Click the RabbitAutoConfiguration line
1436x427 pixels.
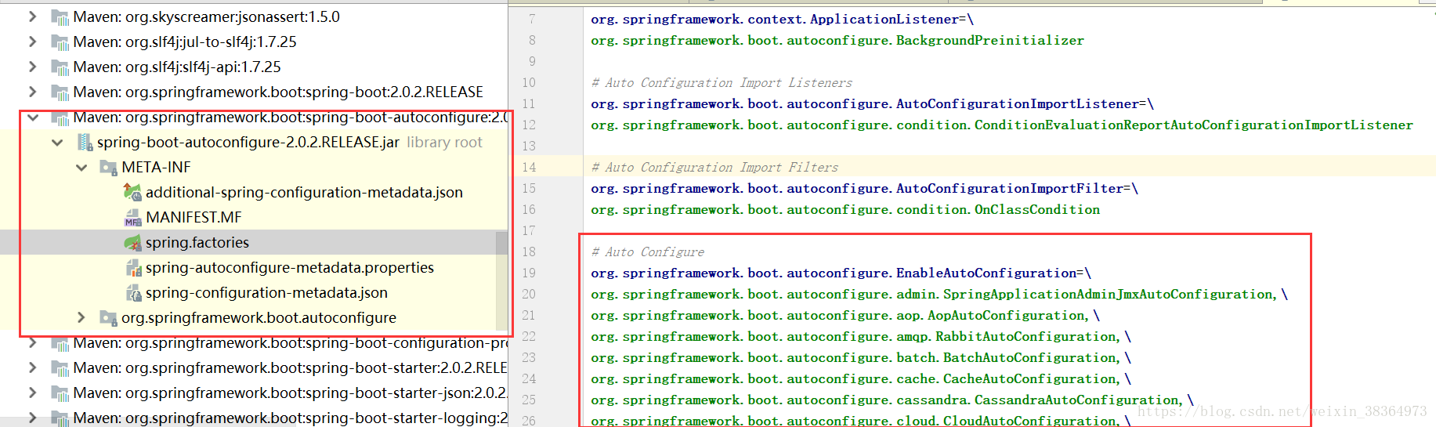click(x=861, y=336)
